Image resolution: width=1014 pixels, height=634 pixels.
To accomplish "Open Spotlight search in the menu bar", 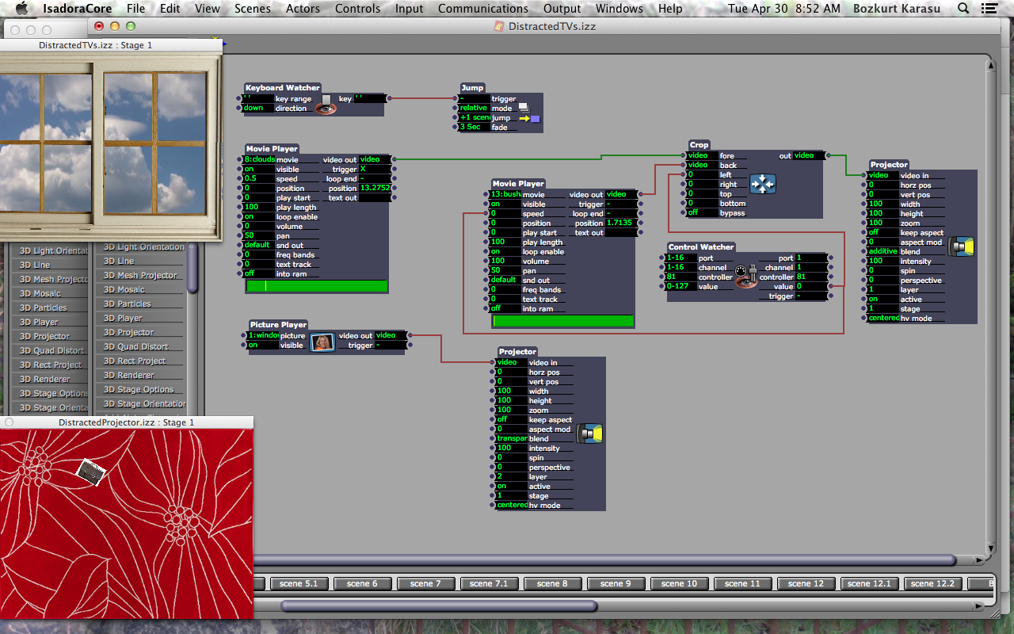I will [963, 9].
